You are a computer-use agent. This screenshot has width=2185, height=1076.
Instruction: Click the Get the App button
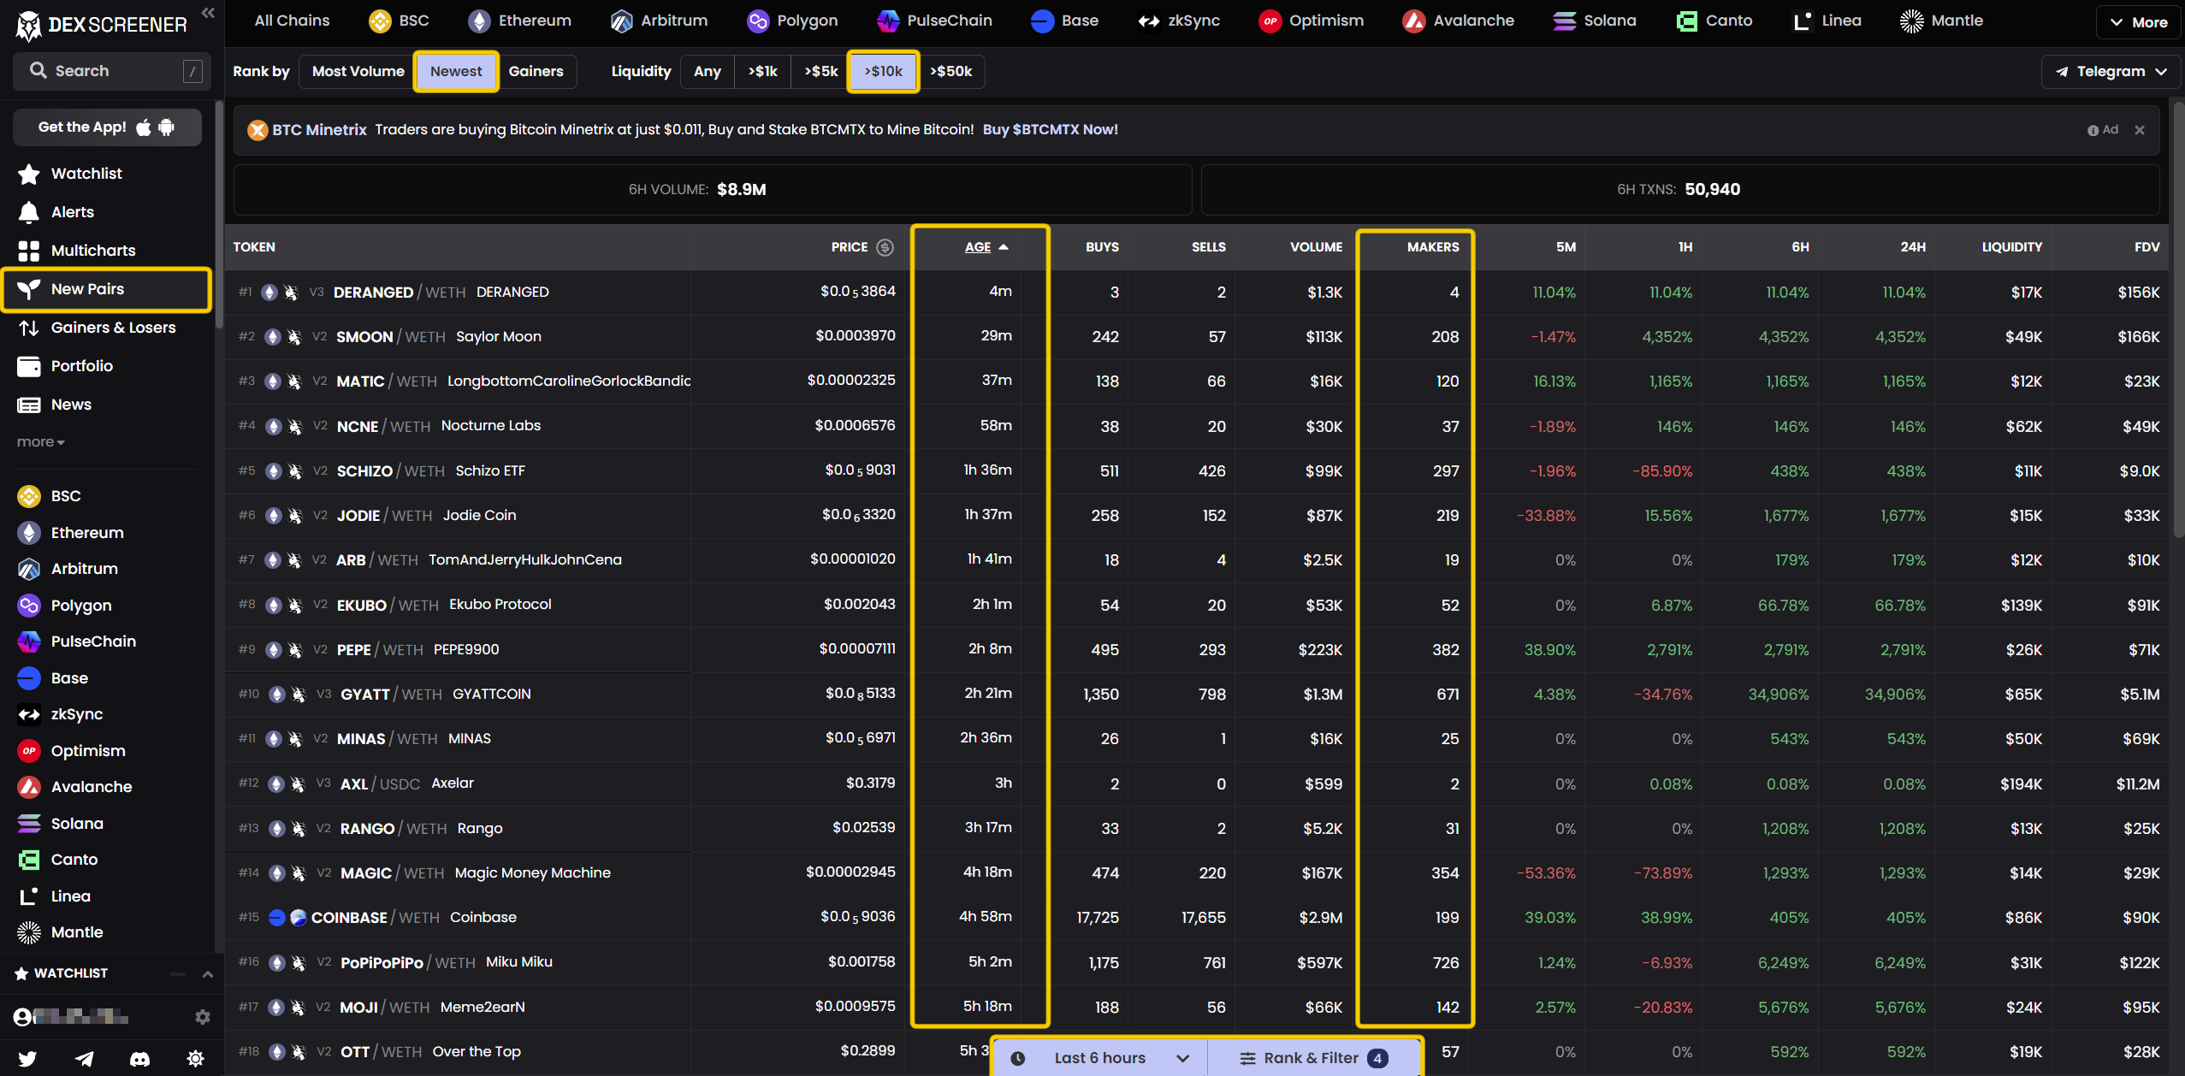(107, 127)
